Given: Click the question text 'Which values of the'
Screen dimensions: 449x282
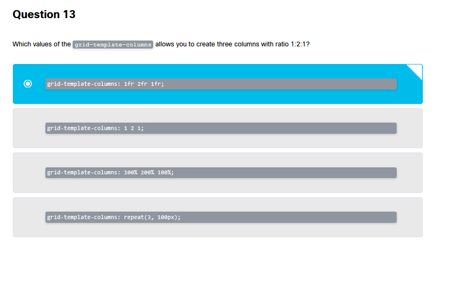Looking at the screenshot, I should 42,44.
